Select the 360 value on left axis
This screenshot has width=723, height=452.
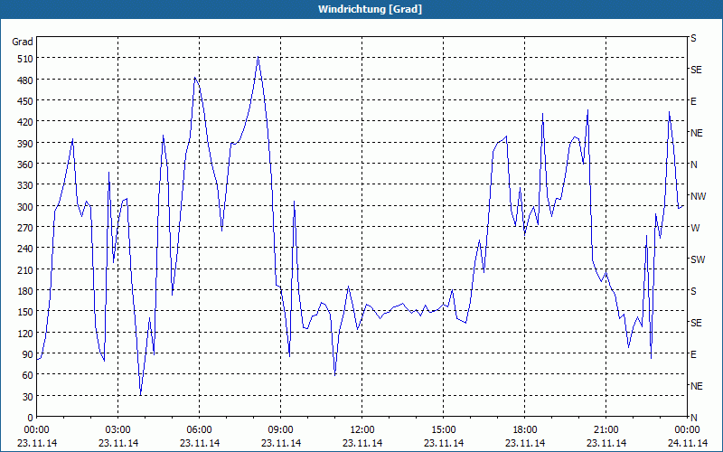pyautogui.click(x=23, y=165)
